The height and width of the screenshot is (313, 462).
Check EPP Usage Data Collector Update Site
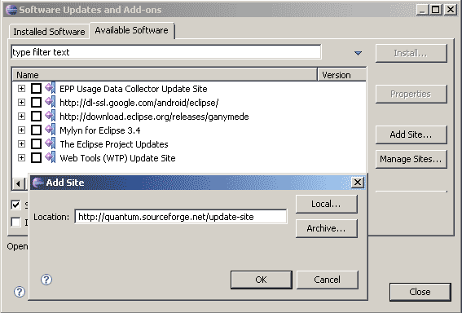[36, 88]
